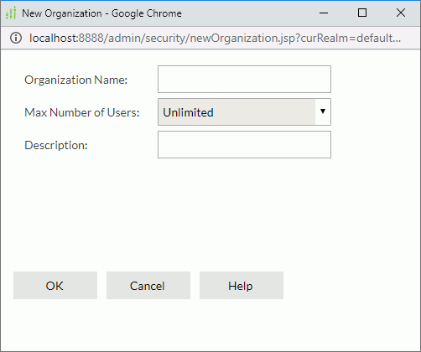Click empty dialog area below Description field
The height and width of the screenshot is (352, 421).
coord(210,212)
